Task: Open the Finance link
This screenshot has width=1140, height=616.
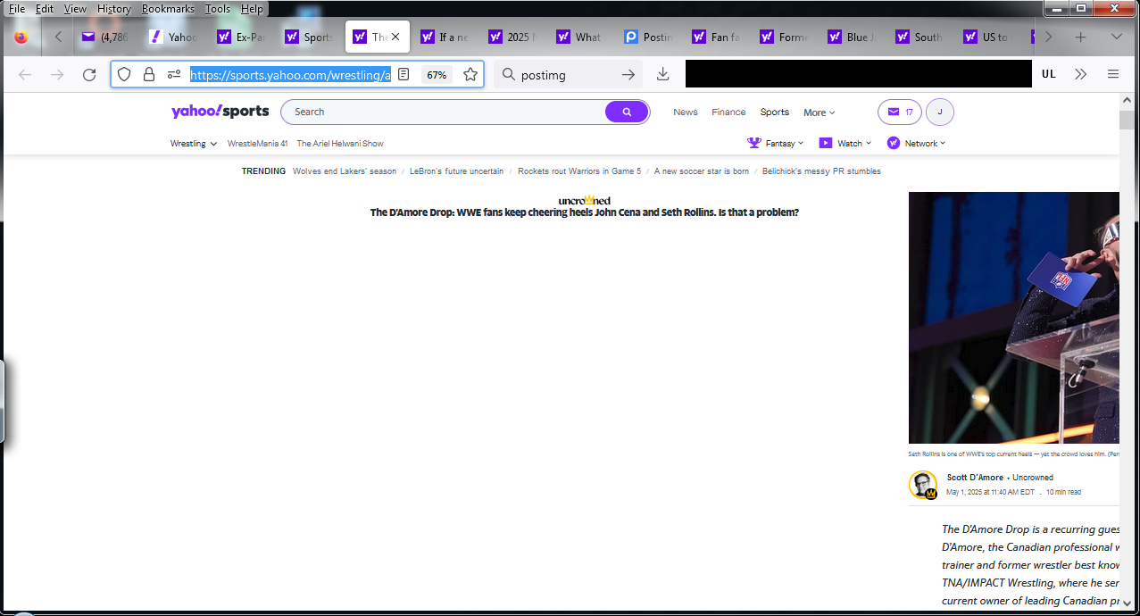Action: (728, 112)
